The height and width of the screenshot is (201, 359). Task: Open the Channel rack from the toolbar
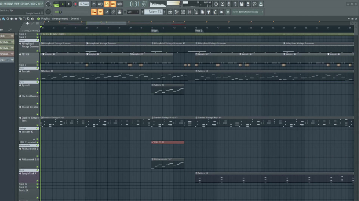(x=183, y=12)
